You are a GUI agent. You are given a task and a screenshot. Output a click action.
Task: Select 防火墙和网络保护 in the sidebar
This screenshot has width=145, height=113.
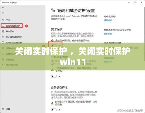pos(14,37)
